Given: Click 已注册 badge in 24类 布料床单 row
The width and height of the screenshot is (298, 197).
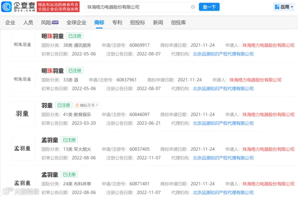Looking at the screenshot, I should click(x=69, y=174).
